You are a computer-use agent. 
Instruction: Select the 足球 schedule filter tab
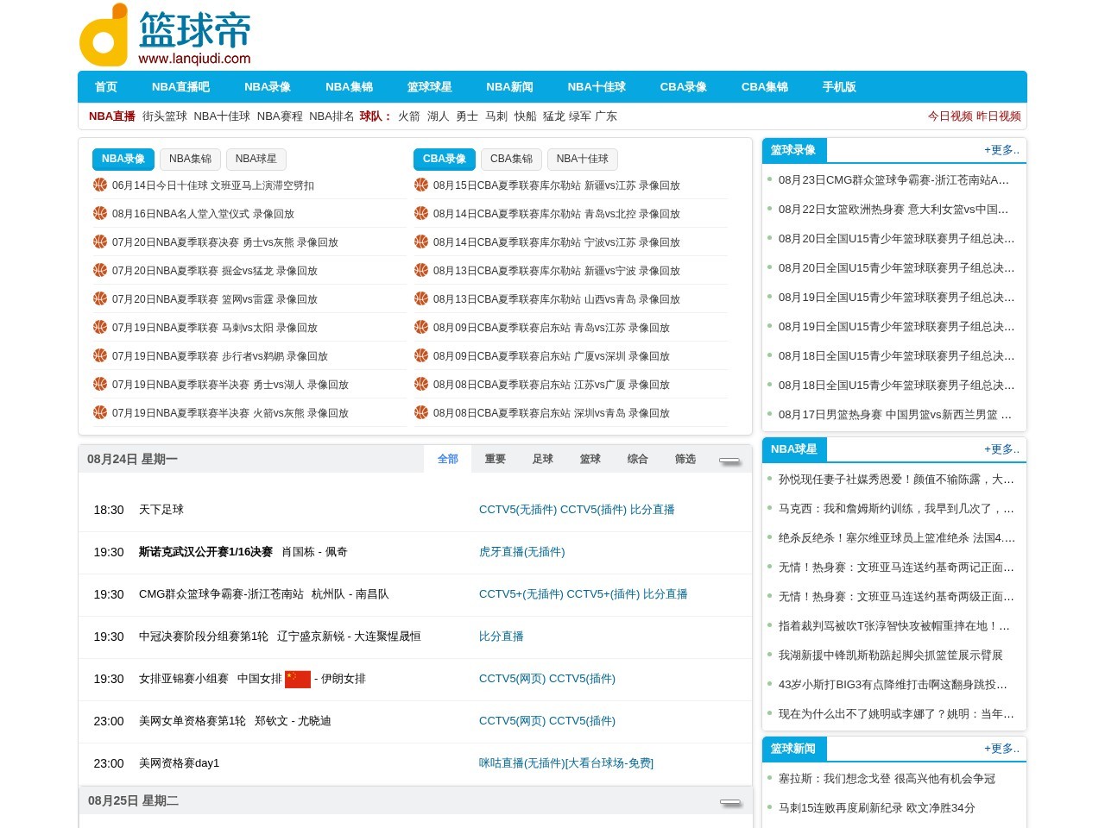coord(543,459)
